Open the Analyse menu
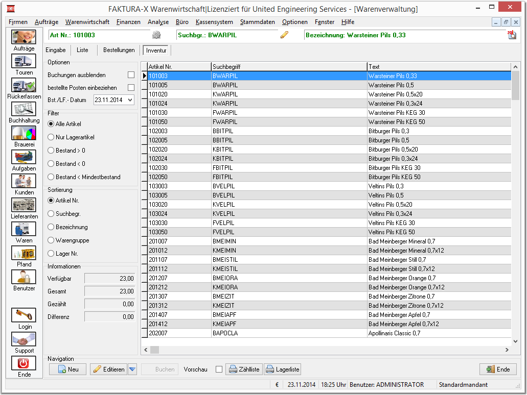The width and height of the screenshot is (527, 395). point(158,22)
